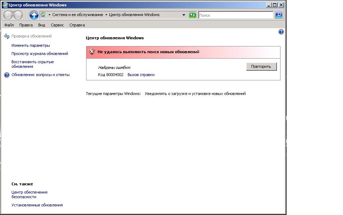Open Изменить параметры link

click(x=31, y=45)
